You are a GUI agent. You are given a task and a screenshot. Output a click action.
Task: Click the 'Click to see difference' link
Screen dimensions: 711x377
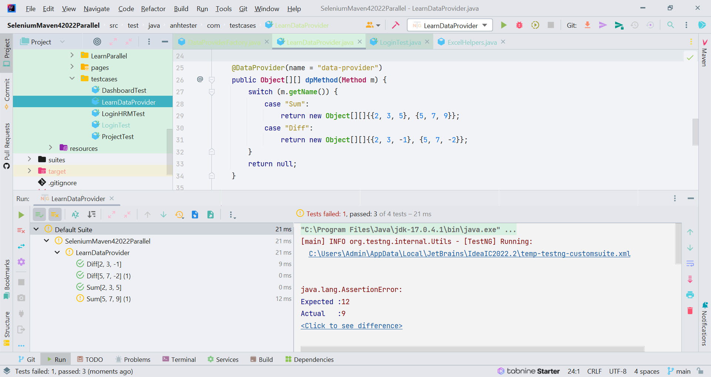point(351,326)
